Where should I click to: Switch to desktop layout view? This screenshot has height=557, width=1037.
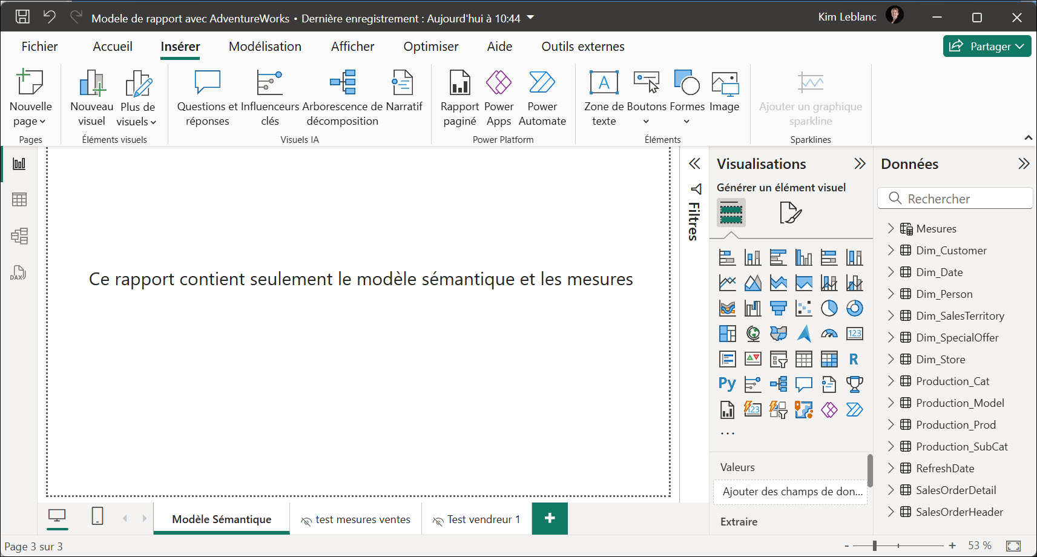point(57,516)
